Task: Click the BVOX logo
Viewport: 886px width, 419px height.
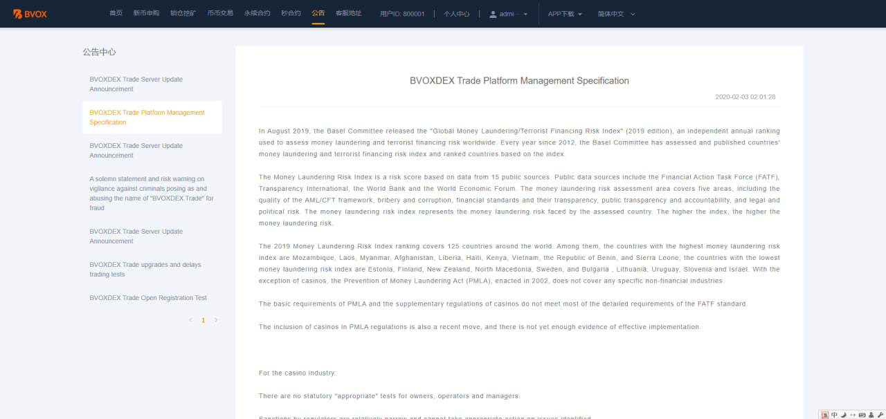Action: click(x=30, y=14)
